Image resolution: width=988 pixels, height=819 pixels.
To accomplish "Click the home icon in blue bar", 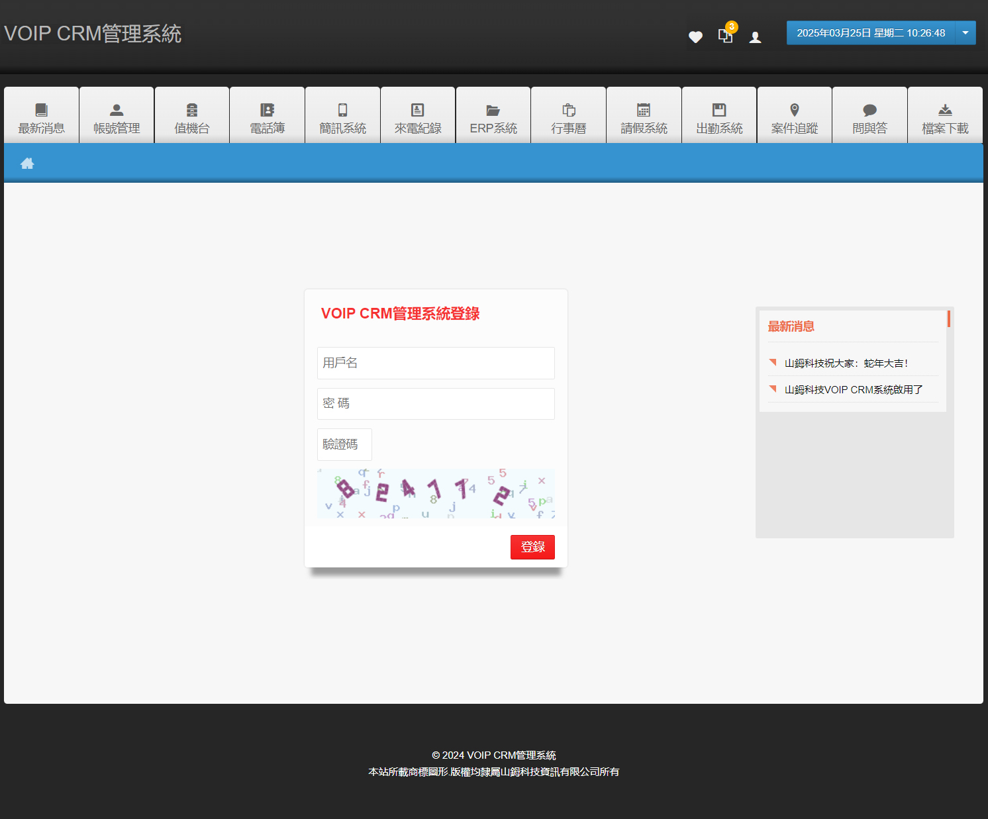I will point(27,164).
